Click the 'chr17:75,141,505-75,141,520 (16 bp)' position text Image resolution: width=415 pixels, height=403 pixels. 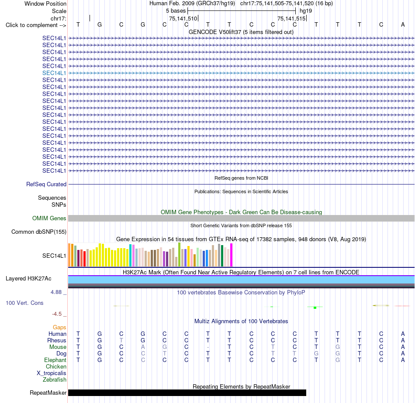[287, 3]
